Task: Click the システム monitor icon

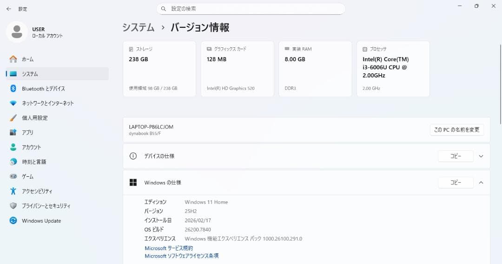Action: (13, 74)
